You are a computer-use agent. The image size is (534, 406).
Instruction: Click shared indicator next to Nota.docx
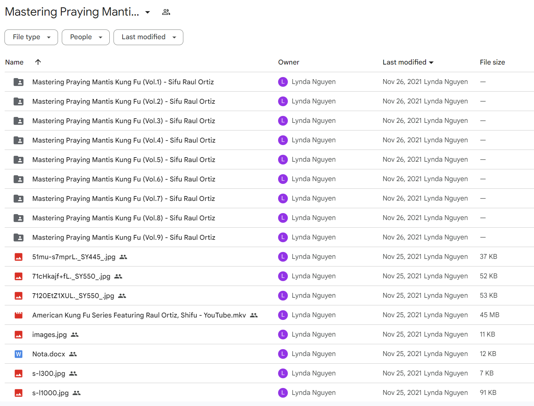[73, 354]
